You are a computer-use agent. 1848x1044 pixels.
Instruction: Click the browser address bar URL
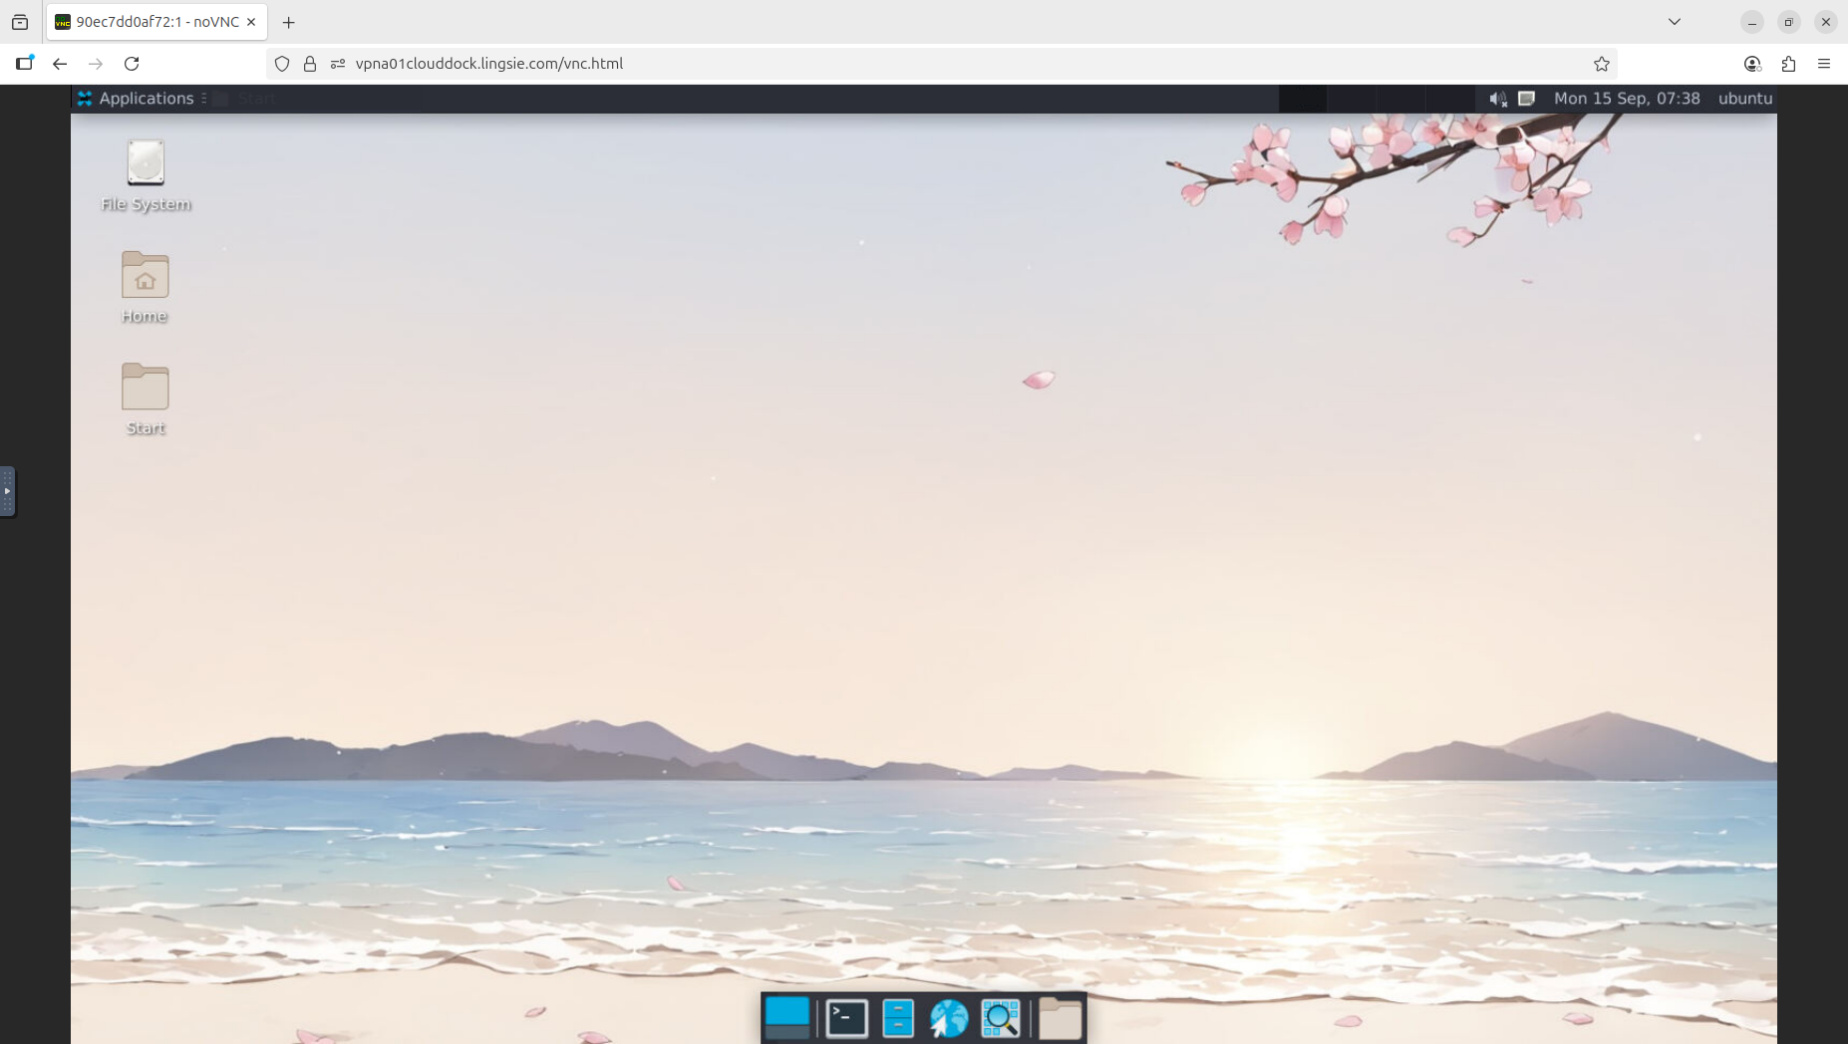click(x=488, y=64)
